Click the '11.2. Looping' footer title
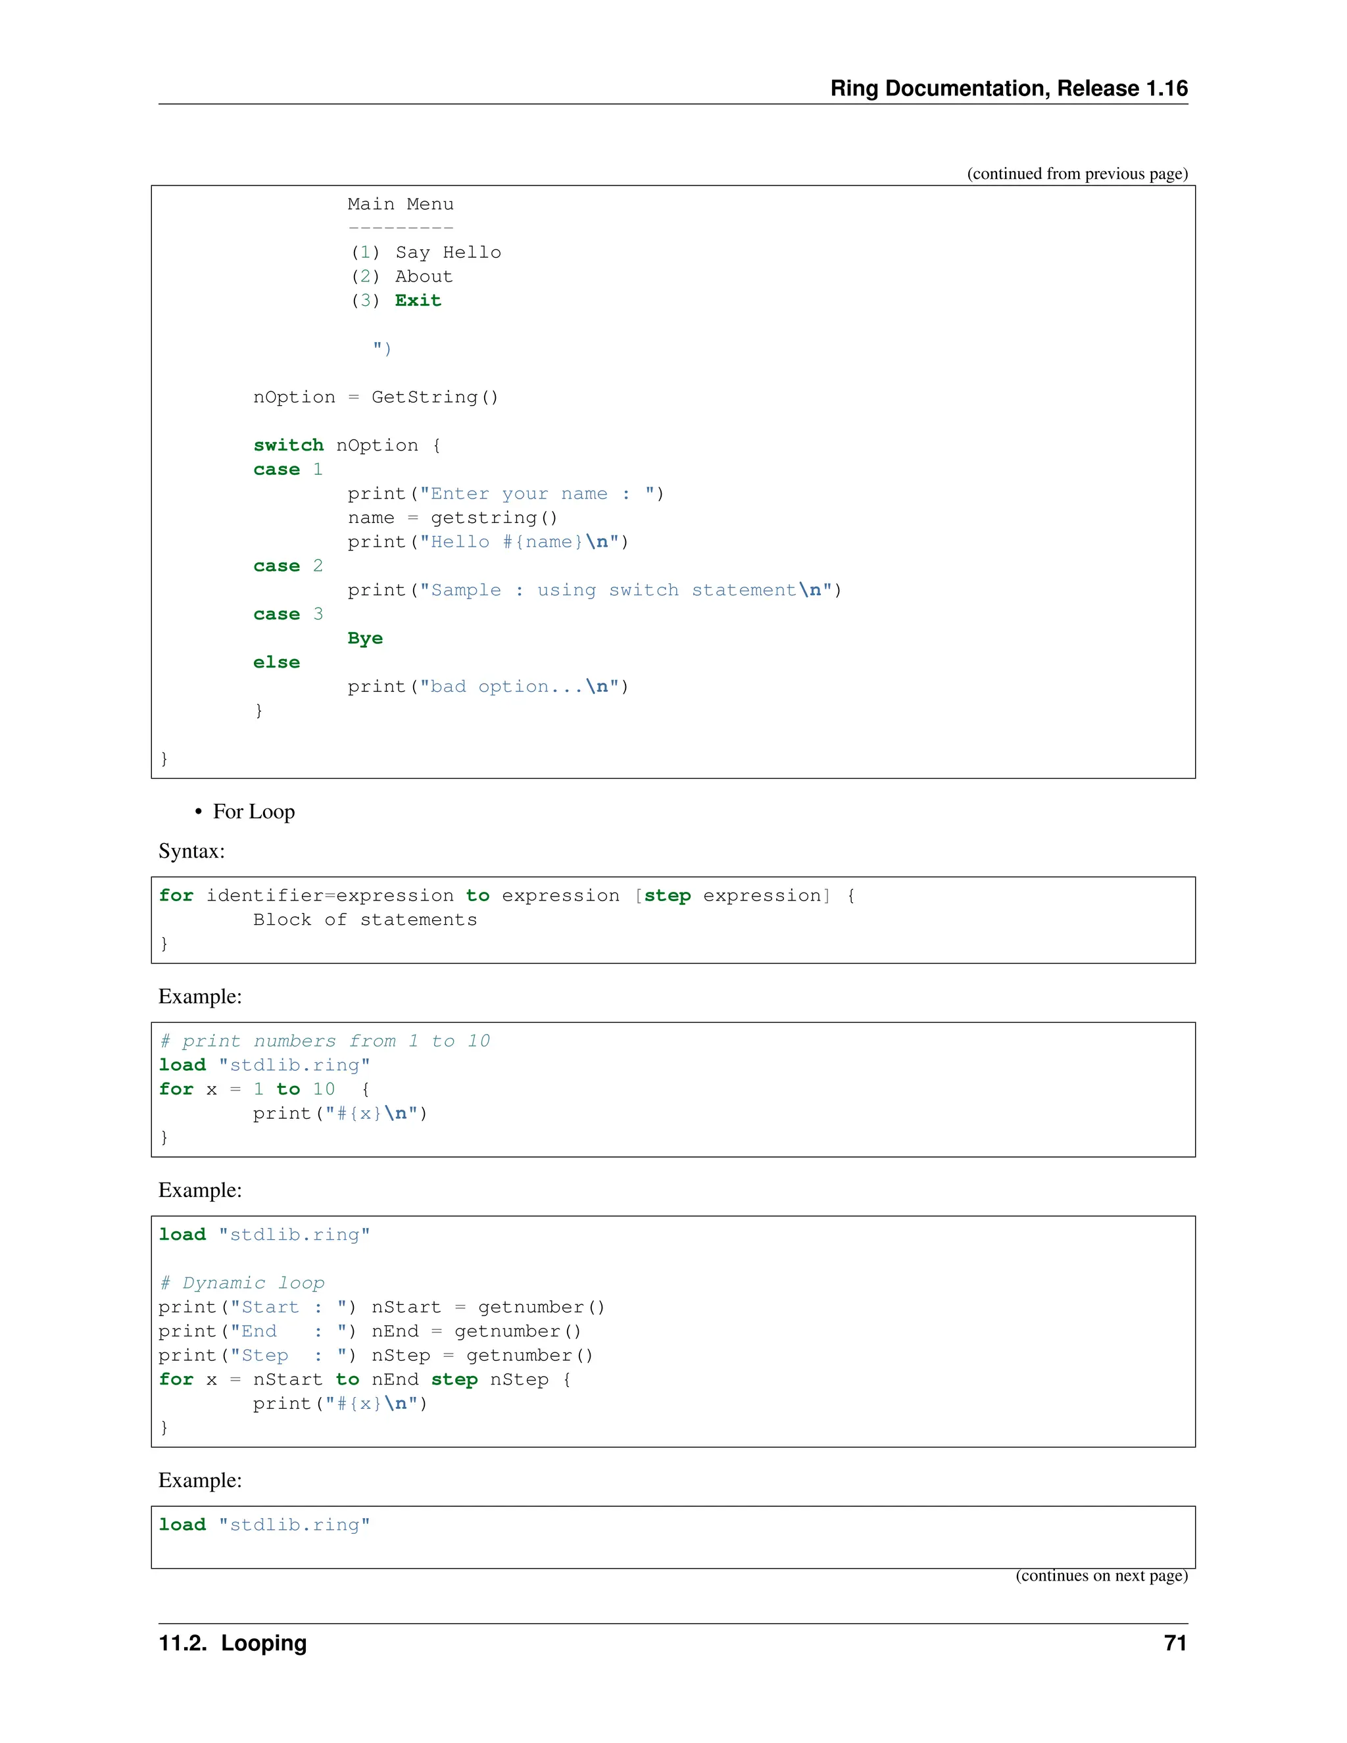 point(232,1643)
